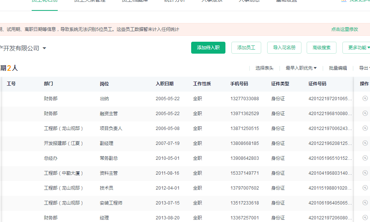Select the action icon for the 安装工程师 row
370x222 pixels.
365,203
